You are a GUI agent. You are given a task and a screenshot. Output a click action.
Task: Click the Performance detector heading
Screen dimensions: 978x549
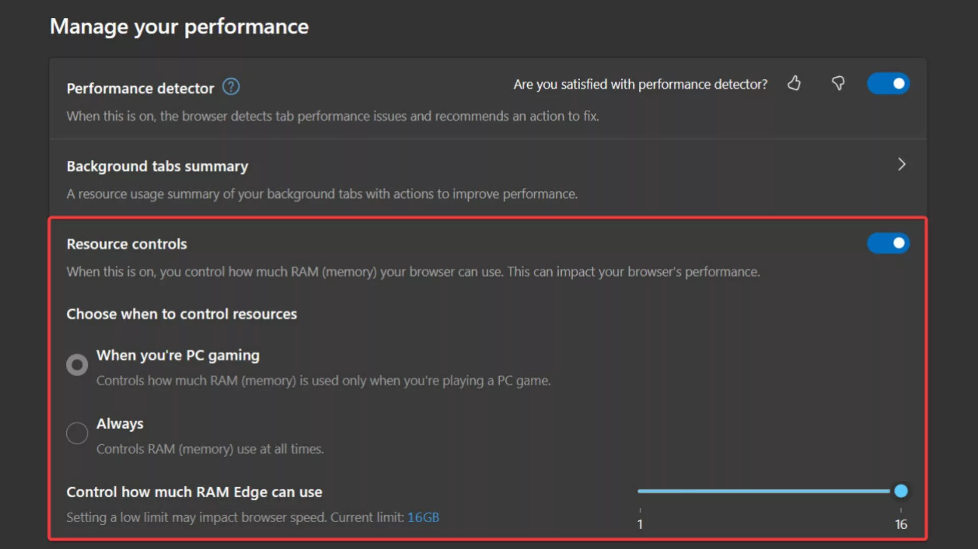pos(140,89)
